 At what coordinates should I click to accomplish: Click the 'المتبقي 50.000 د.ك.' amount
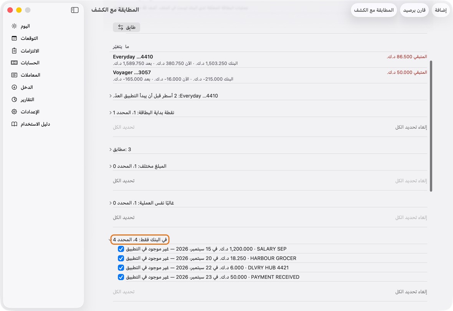(x=407, y=72)
